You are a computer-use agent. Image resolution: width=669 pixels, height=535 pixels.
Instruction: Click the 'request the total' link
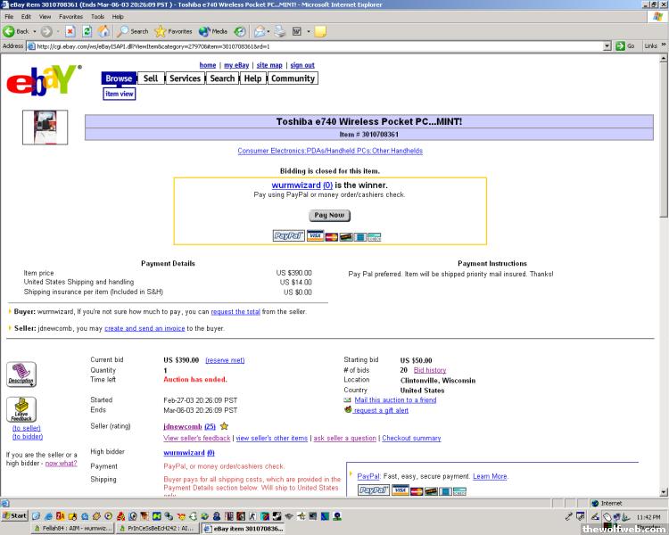[x=235, y=312]
